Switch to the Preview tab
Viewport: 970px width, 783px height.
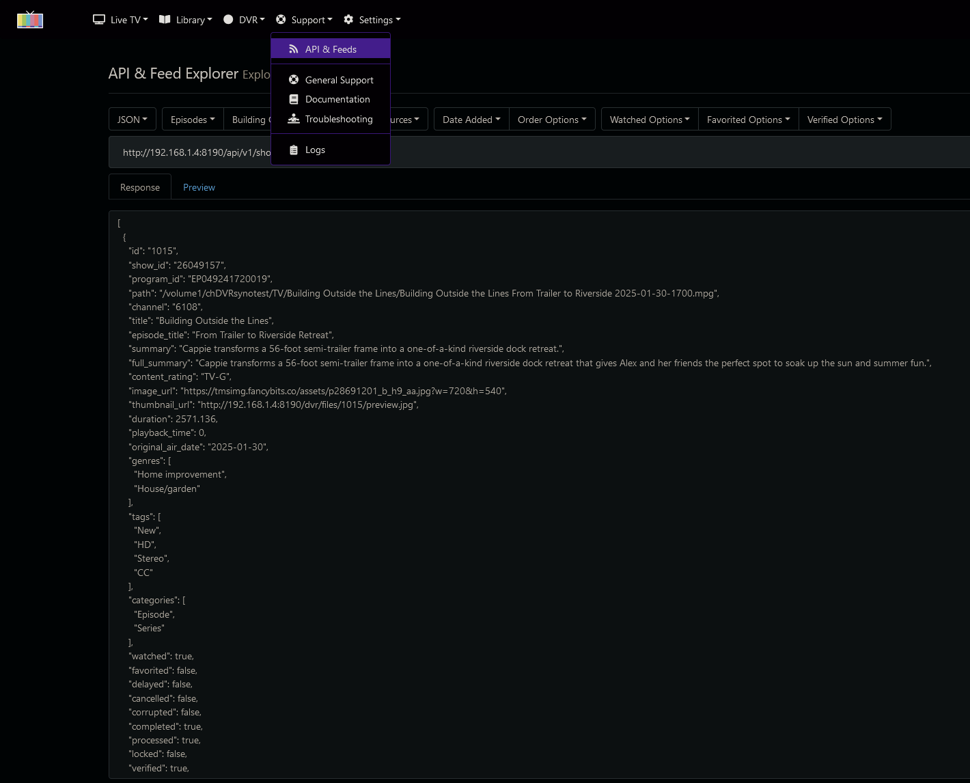coord(199,187)
